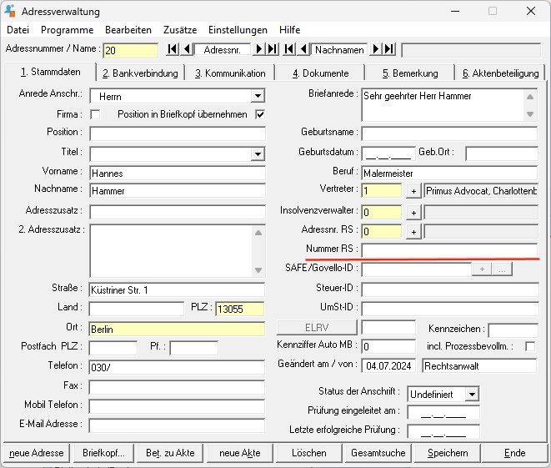551x468 pixels.
Task: Click the ELRV button
Action: (317, 328)
